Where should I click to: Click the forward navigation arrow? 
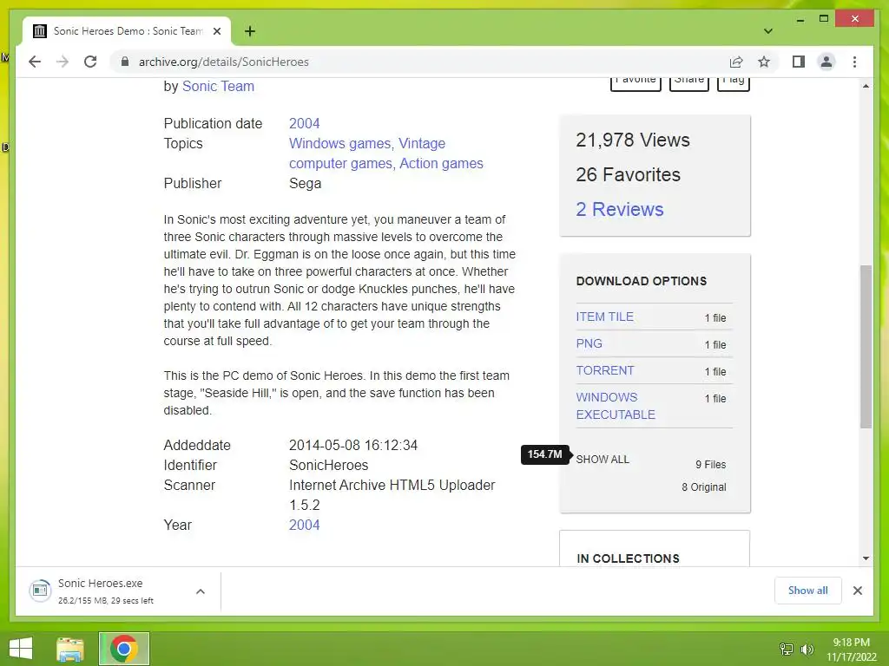63,62
